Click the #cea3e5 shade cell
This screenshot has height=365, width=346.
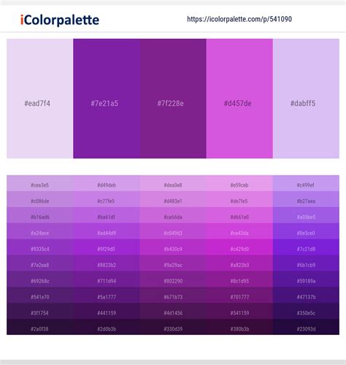coord(40,183)
